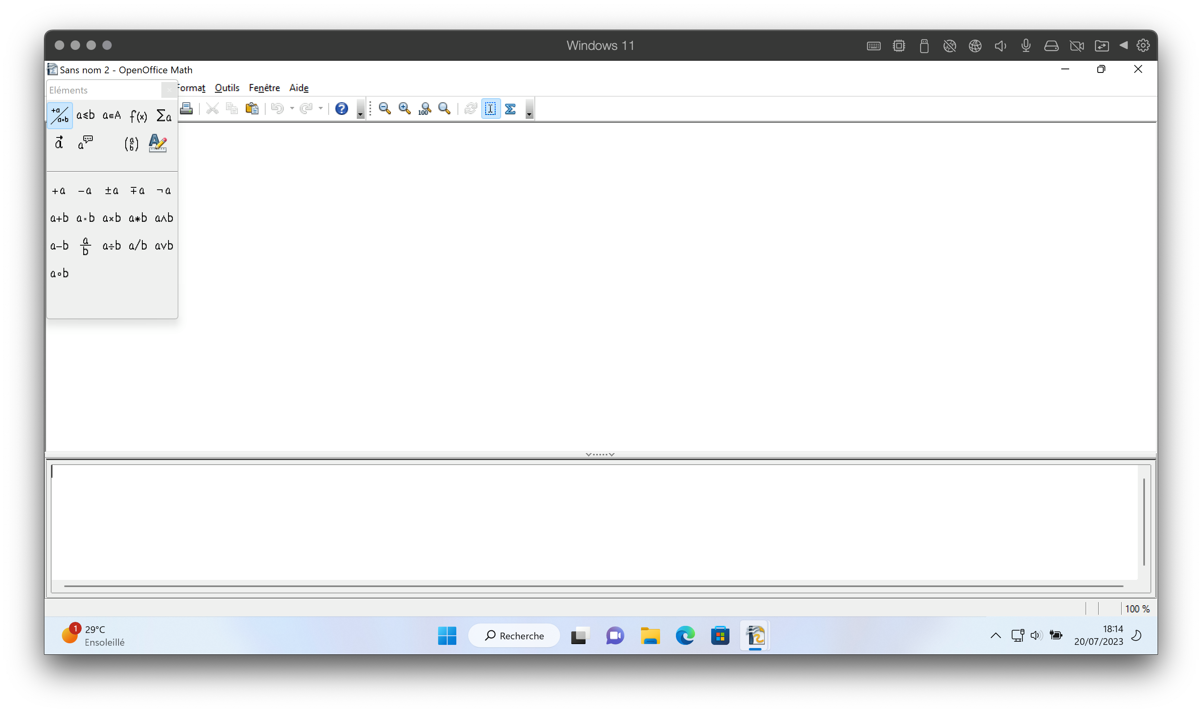
Task: Click the VM microphone icon
Action: 1026,46
